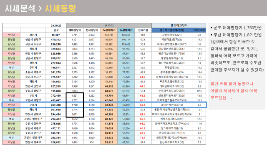Select the '24.10.20' date header cell
This screenshot has width=267, height=150.
pos(56,25)
